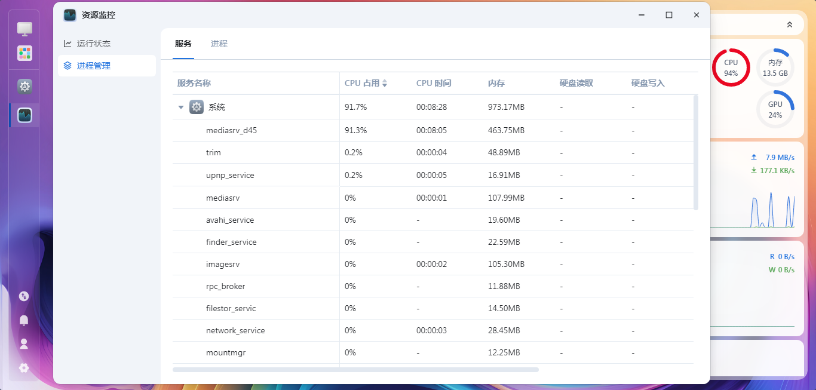Select the mountmgr row
Image resolution: width=816 pixels, height=390 pixels.
point(433,352)
